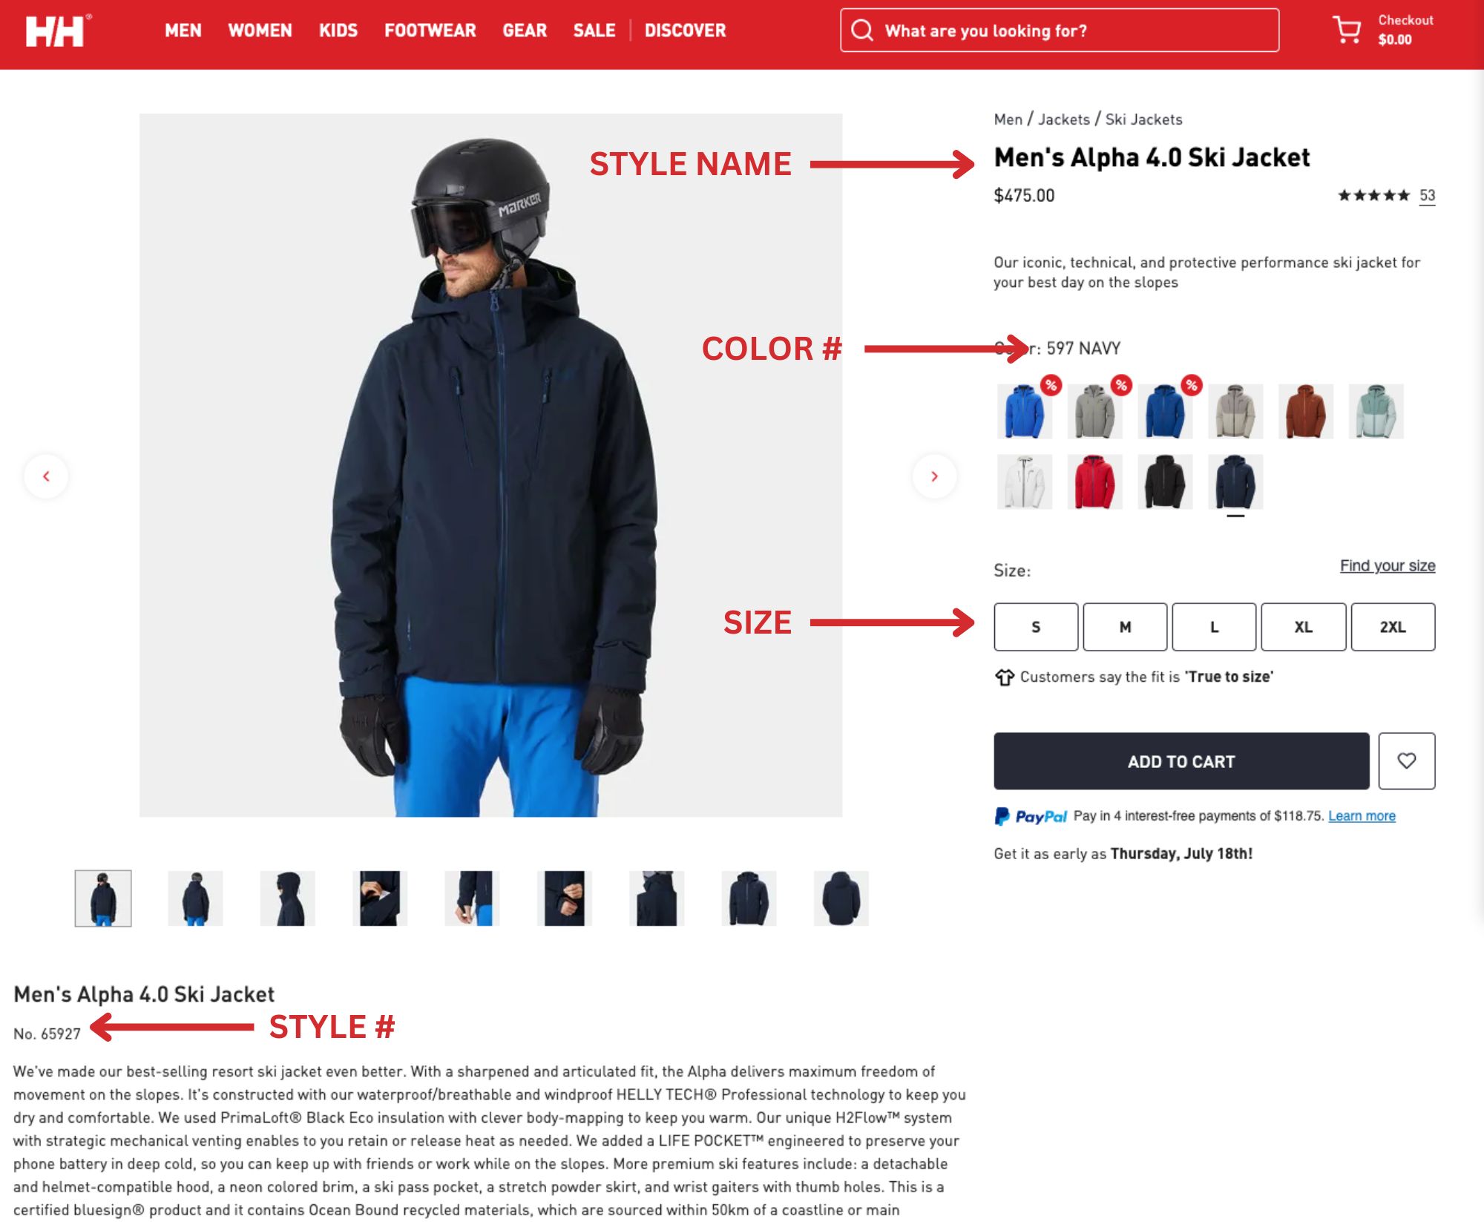
Task: Add jacket to wishlist with heart icon
Action: click(1406, 761)
